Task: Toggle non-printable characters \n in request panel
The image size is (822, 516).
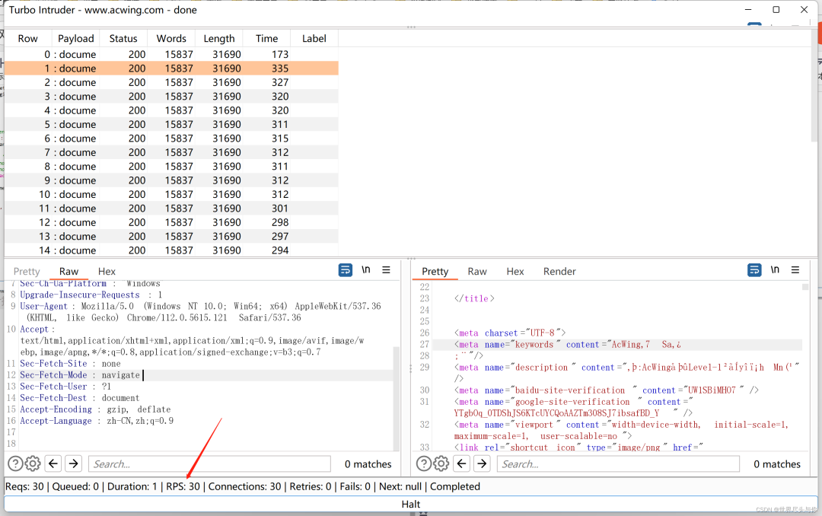Action: pos(366,269)
